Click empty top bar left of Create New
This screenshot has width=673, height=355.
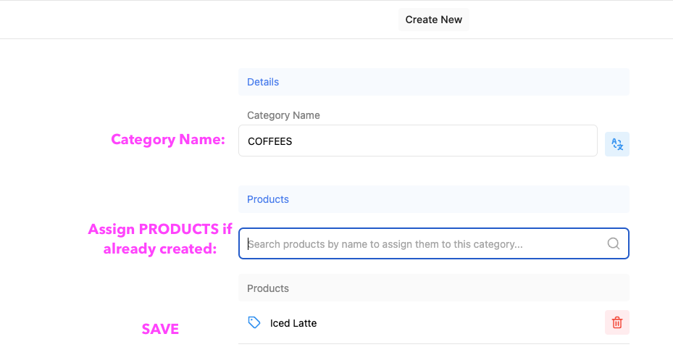click(198, 20)
